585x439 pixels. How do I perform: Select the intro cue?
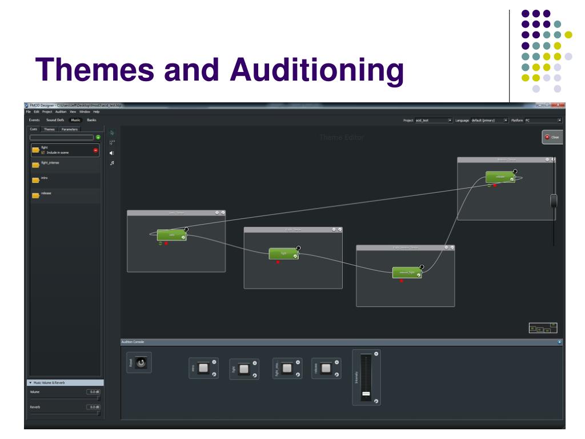(65, 181)
